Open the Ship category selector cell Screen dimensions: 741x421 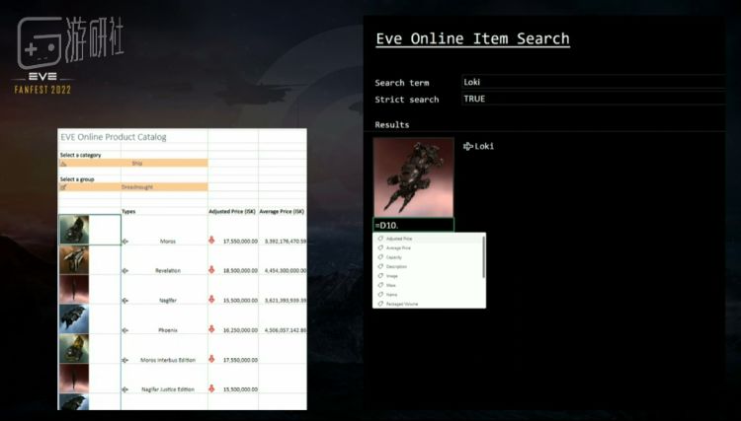[133, 163]
